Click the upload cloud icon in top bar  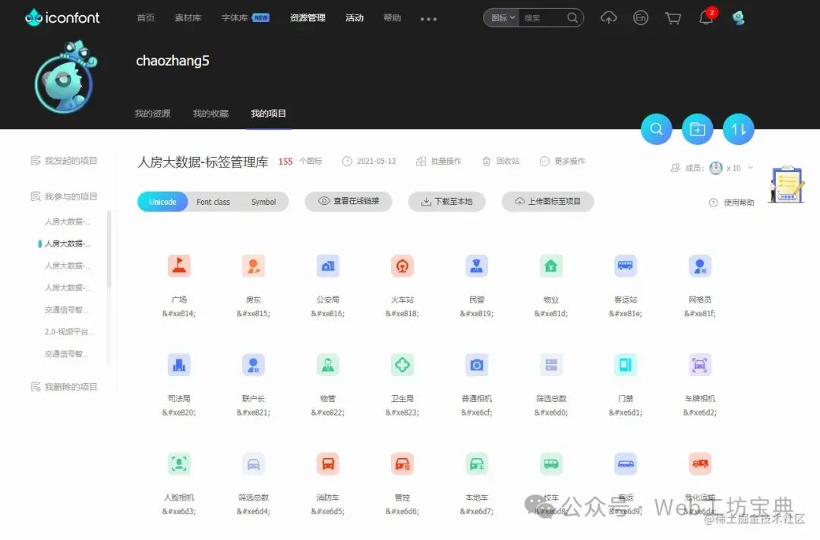pyautogui.click(x=608, y=17)
